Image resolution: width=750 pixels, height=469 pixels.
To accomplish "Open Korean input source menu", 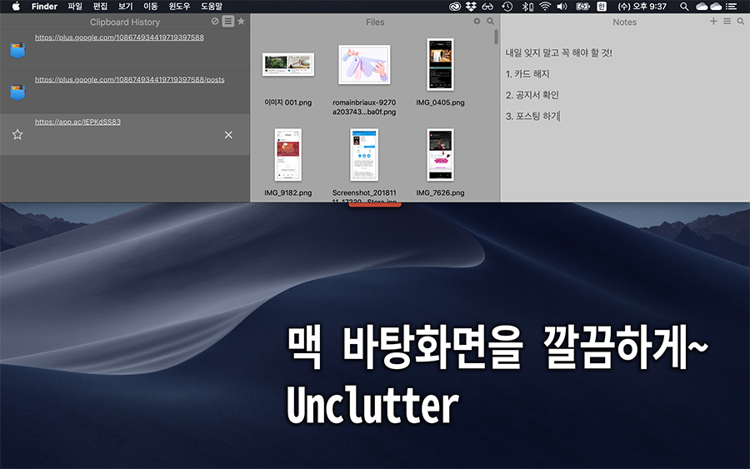I will tap(602, 6).
